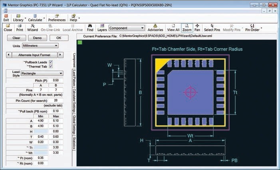Viewport: 280px width, 170px height.
Task: Click the green square indicator in canvas
Action: click(x=80, y=42)
